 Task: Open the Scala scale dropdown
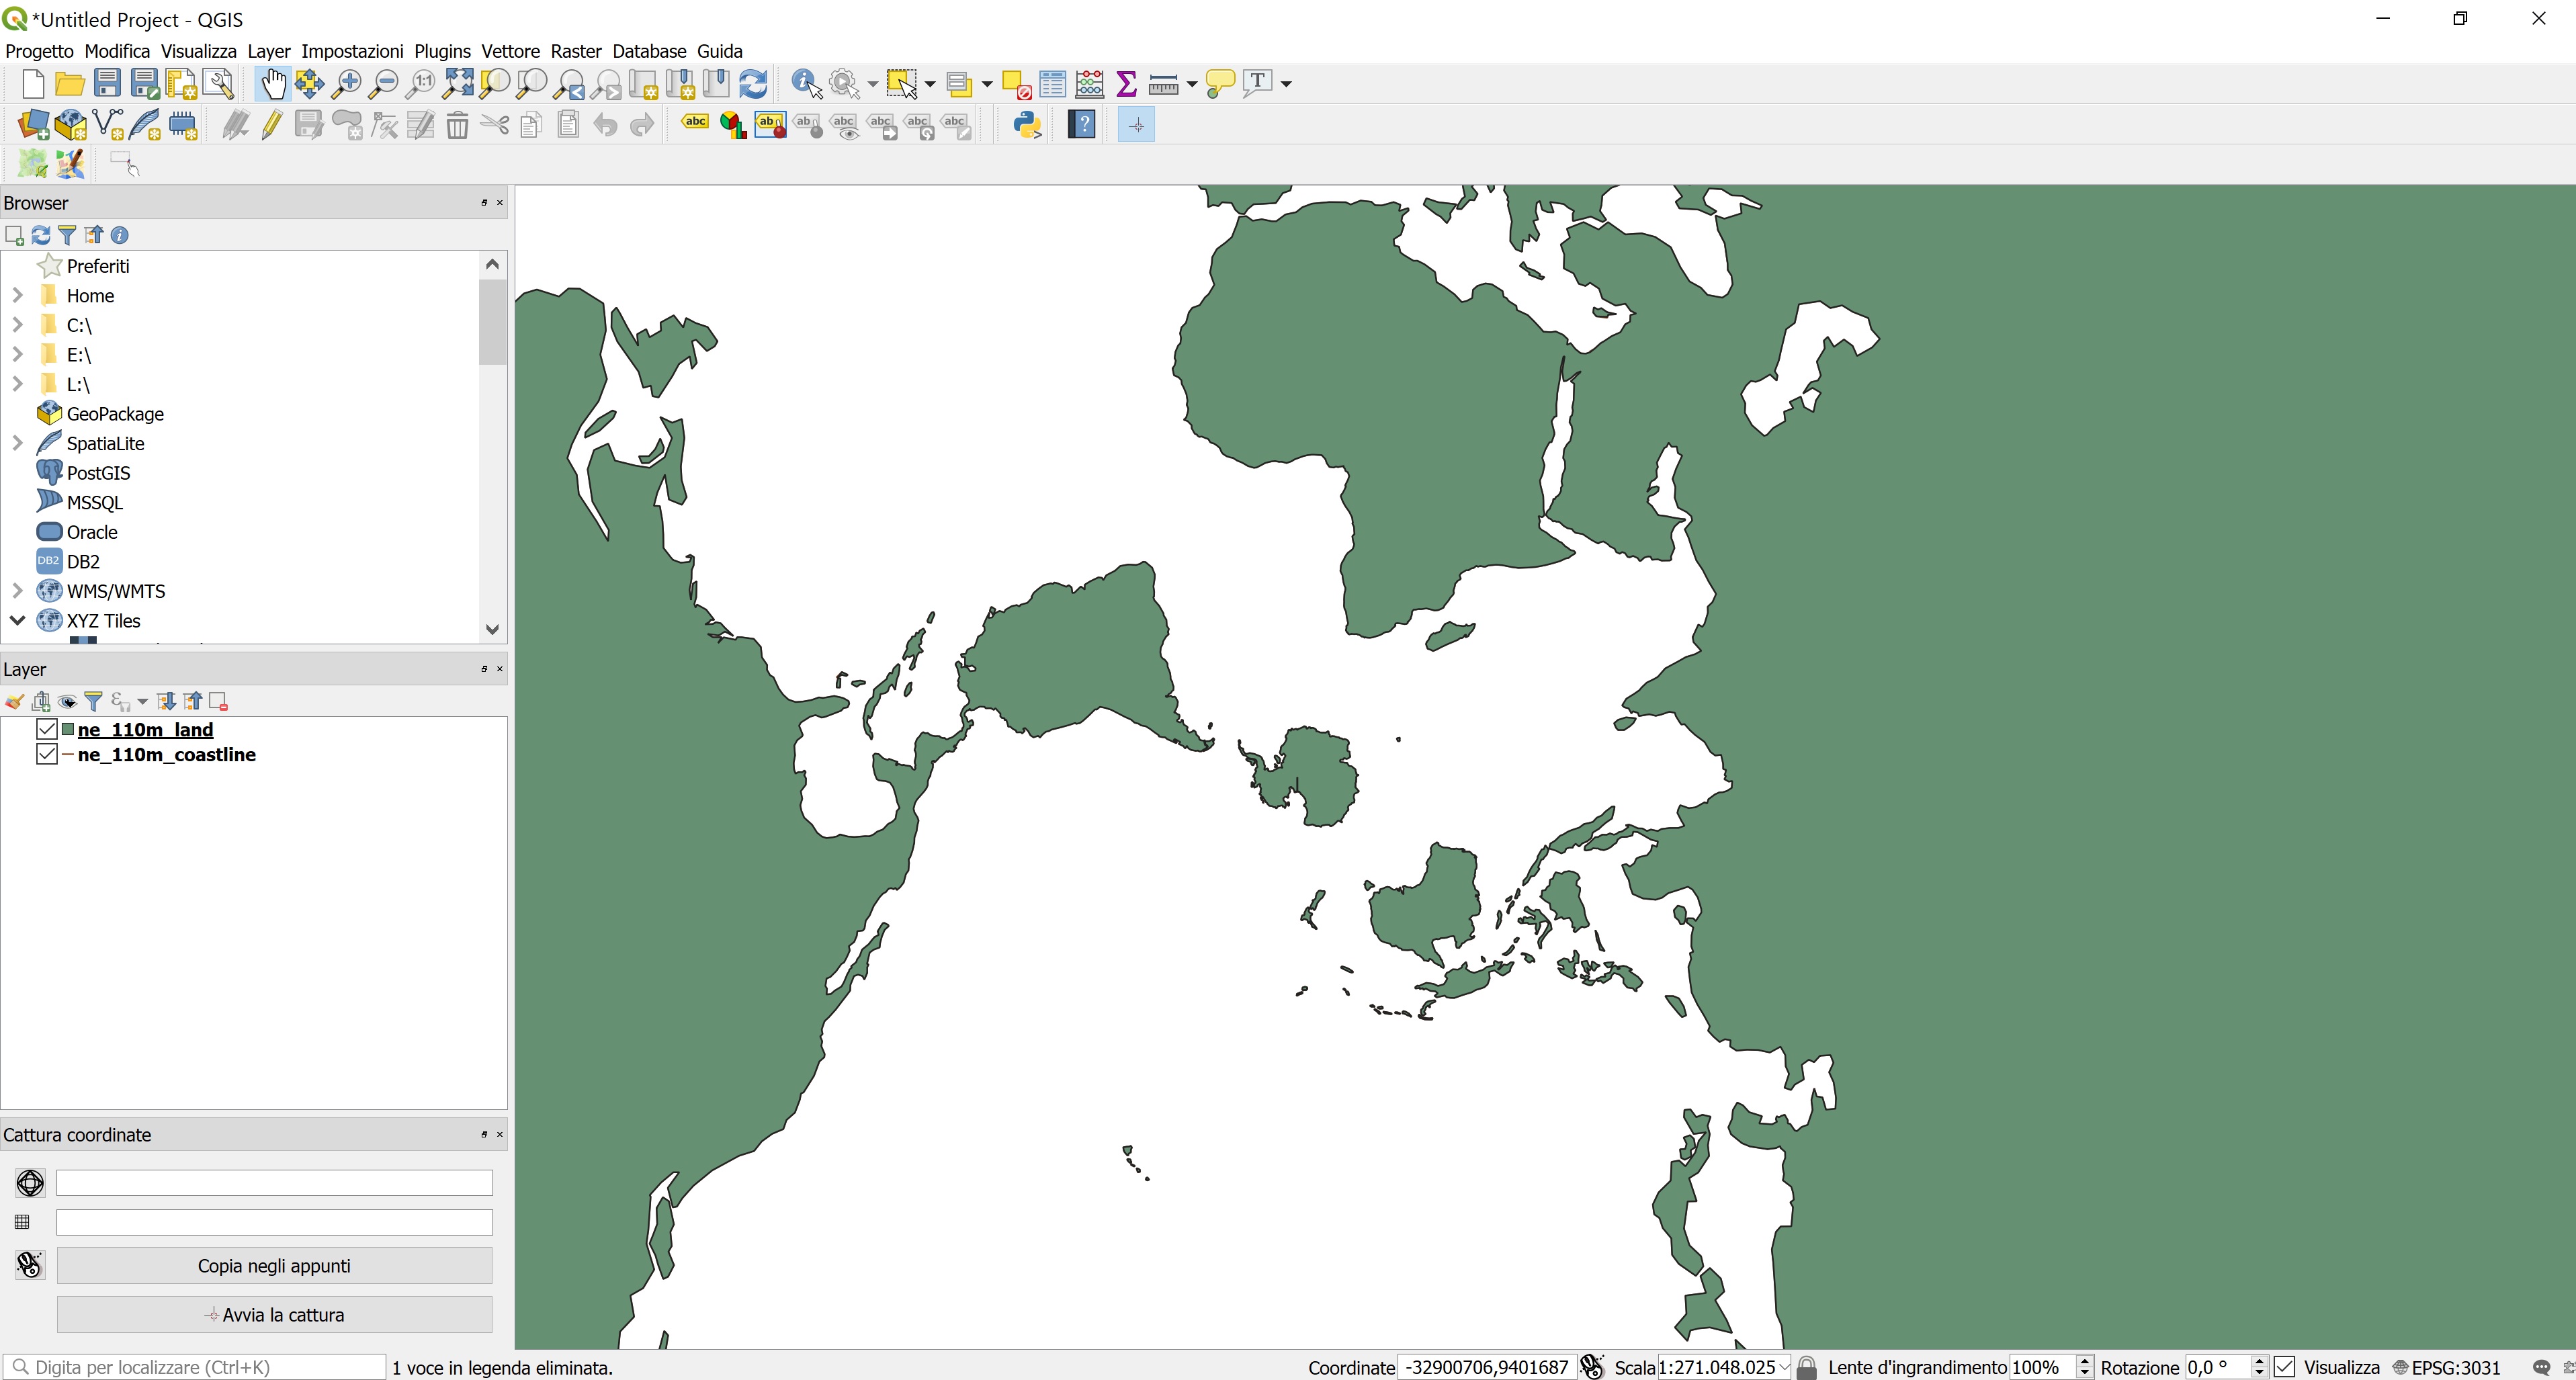click(x=1784, y=1366)
